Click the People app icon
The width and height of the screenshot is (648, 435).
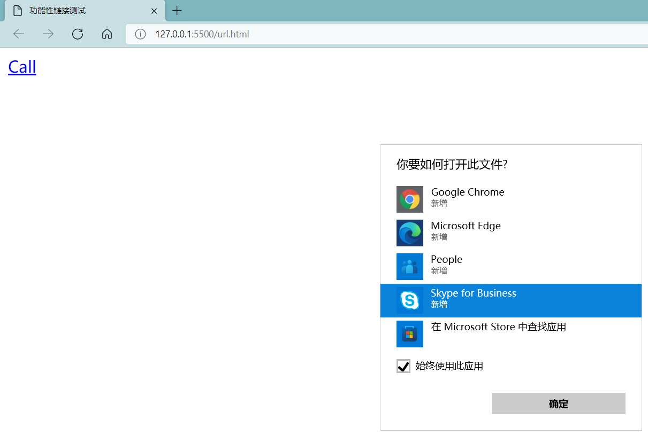pos(410,267)
